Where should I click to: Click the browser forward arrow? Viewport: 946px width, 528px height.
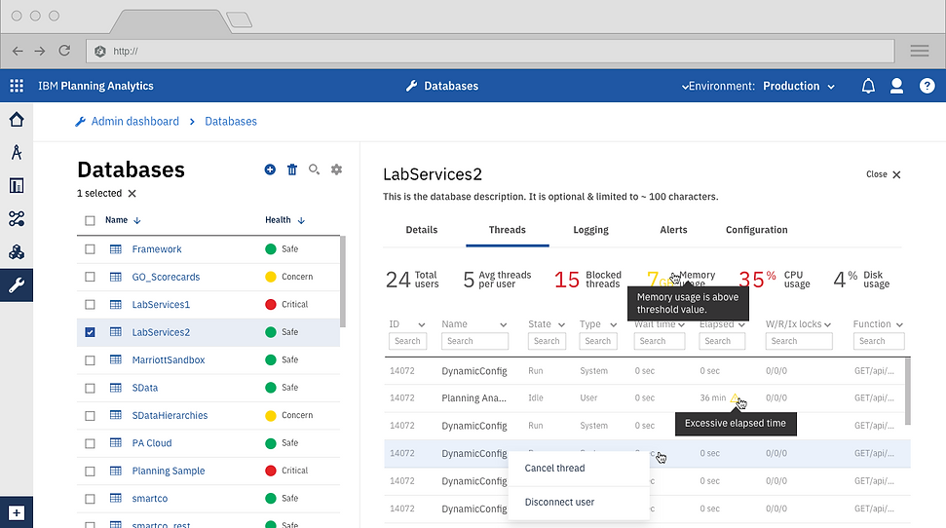[x=40, y=52]
